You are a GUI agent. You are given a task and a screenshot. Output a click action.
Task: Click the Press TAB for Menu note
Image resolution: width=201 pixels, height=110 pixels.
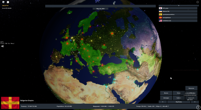[7, 43]
